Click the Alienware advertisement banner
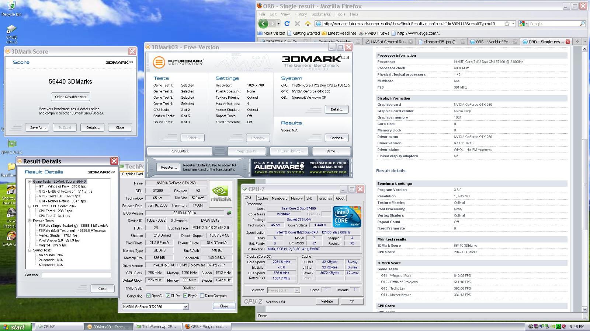The image size is (590, 331). click(x=301, y=168)
